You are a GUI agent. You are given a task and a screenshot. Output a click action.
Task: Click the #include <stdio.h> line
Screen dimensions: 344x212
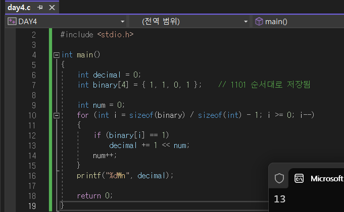97,35
